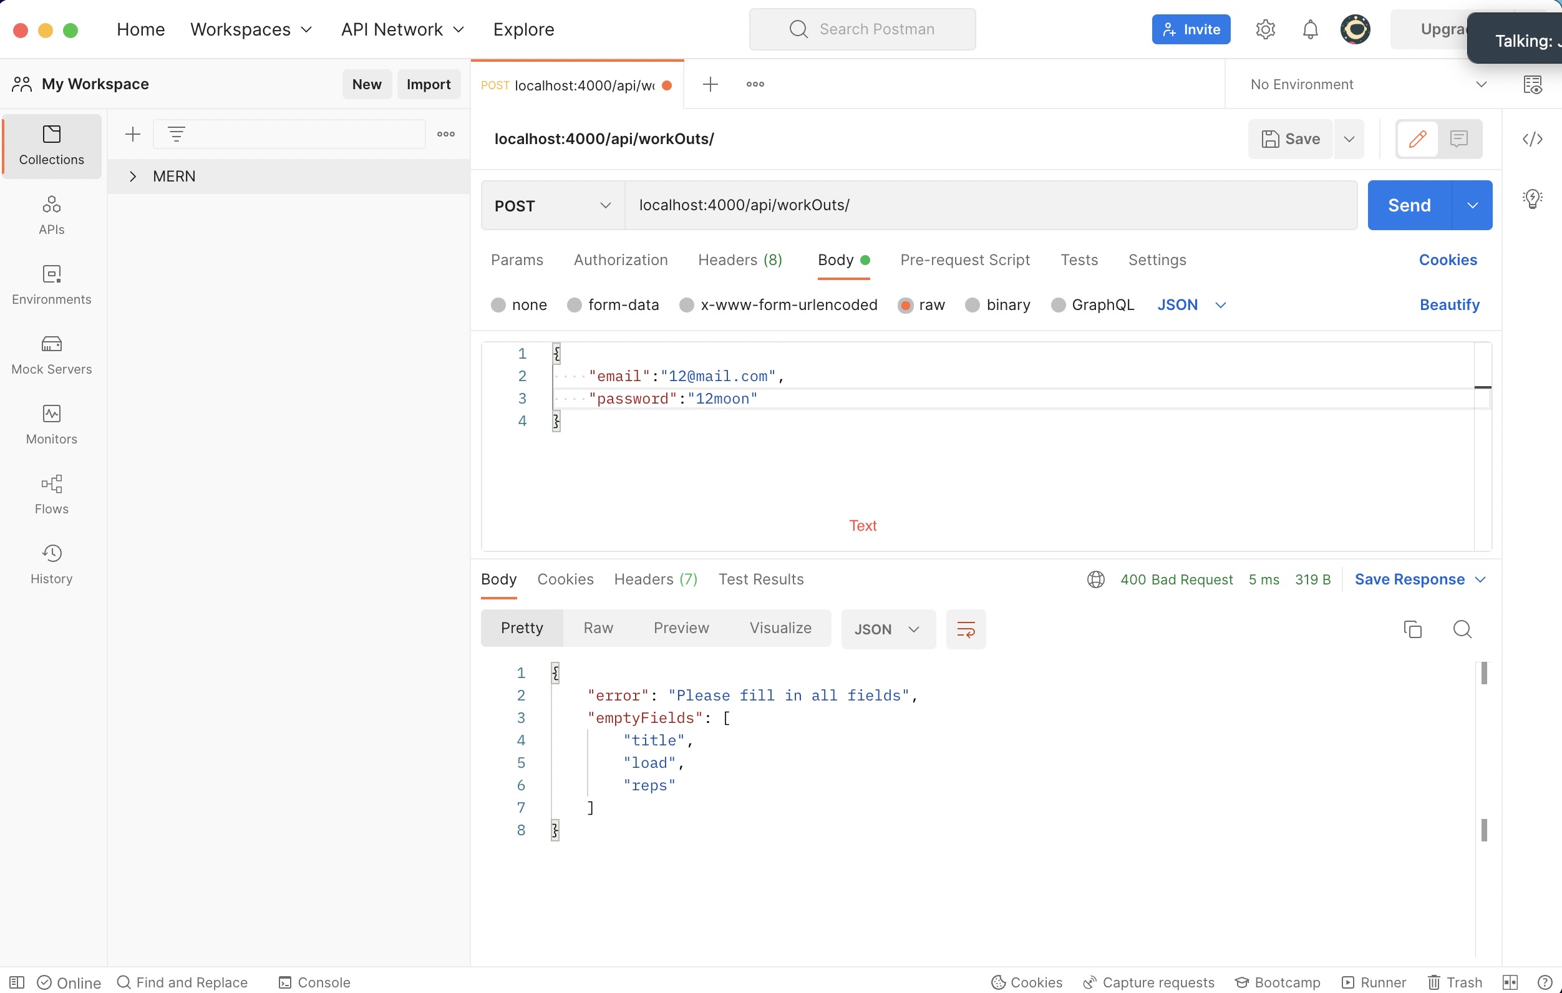Open a new request tab
Viewport: 1562px width, 993px height.
tap(711, 84)
